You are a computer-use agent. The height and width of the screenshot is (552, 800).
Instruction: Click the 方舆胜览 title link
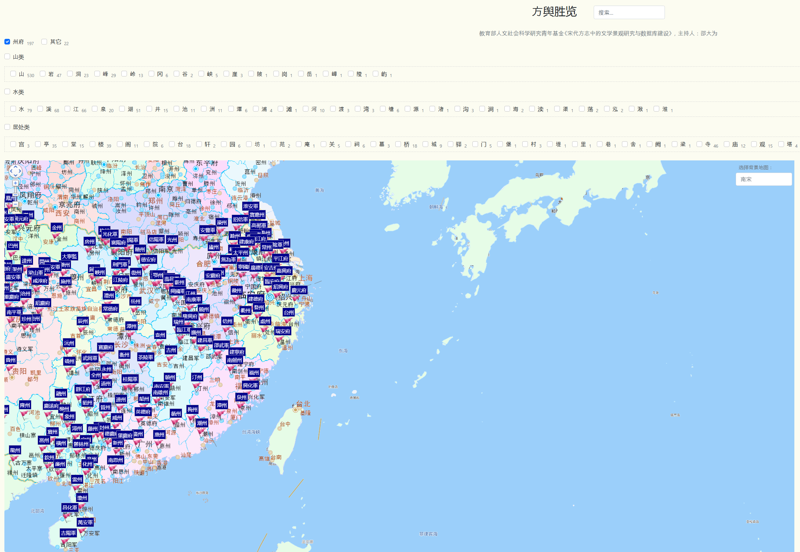coord(554,11)
